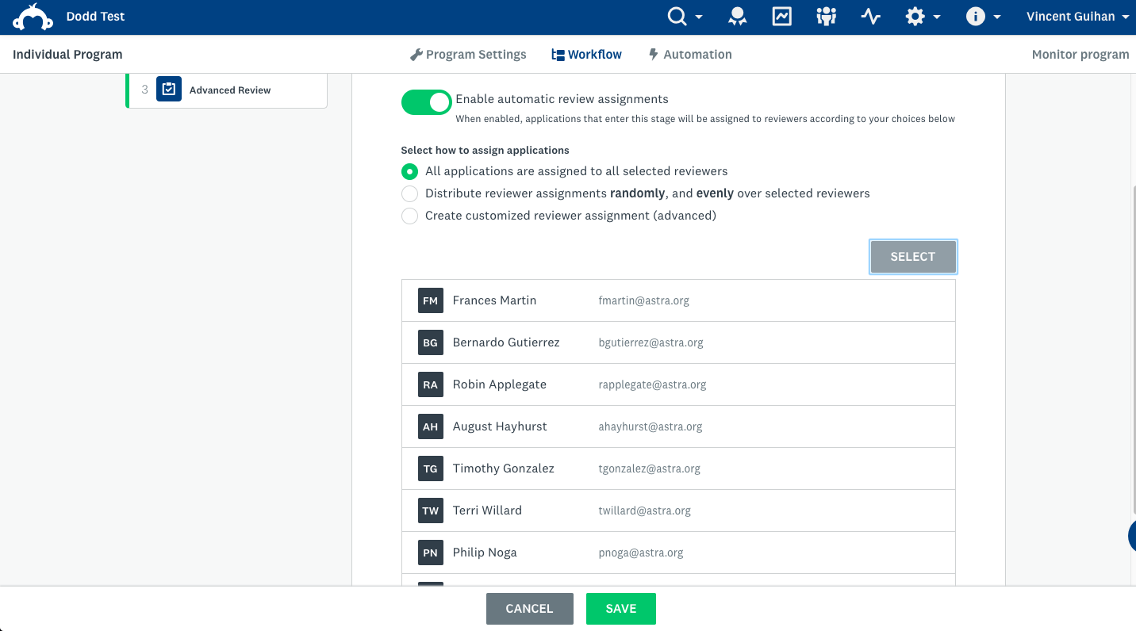Viewport: 1136px width, 631px height.
Task: Select All applications assigned to all reviewers
Action: click(x=409, y=171)
